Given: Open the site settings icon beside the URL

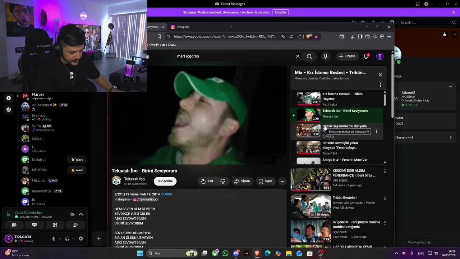Looking at the screenshot, I should tap(168, 36).
